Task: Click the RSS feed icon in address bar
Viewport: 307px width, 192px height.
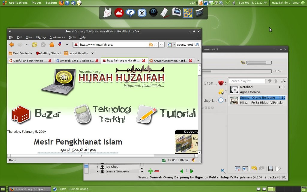Action: click(151, 45)
